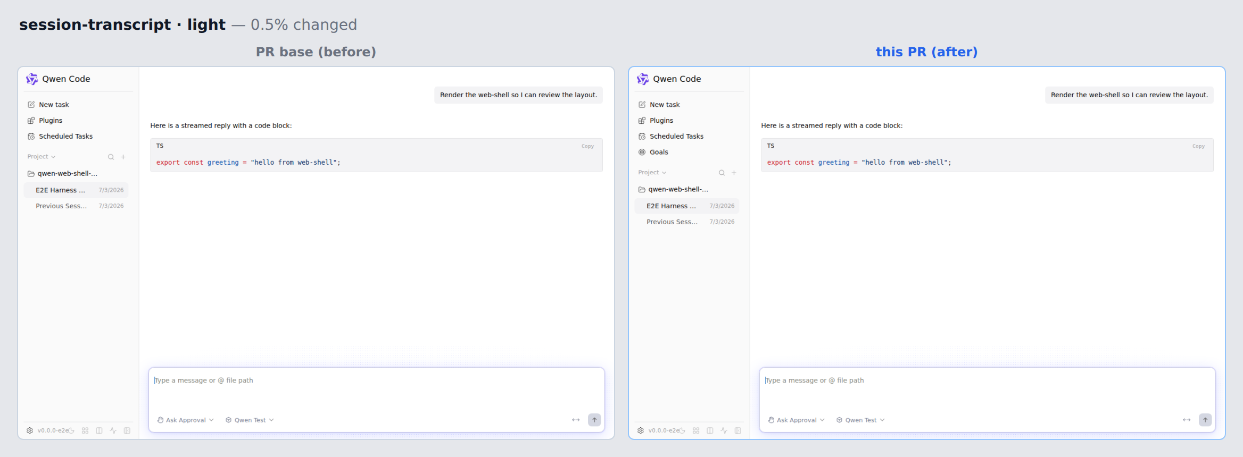Open settings gear in the after panel

click(641, 430)
